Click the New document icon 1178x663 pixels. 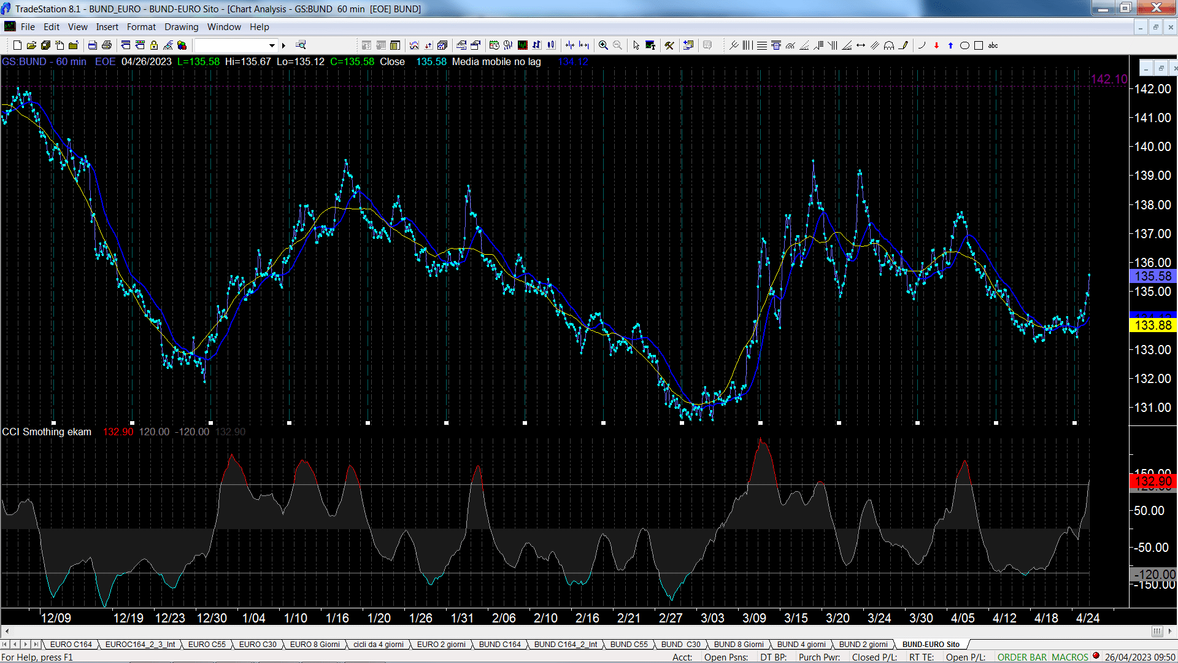(17, 45)
